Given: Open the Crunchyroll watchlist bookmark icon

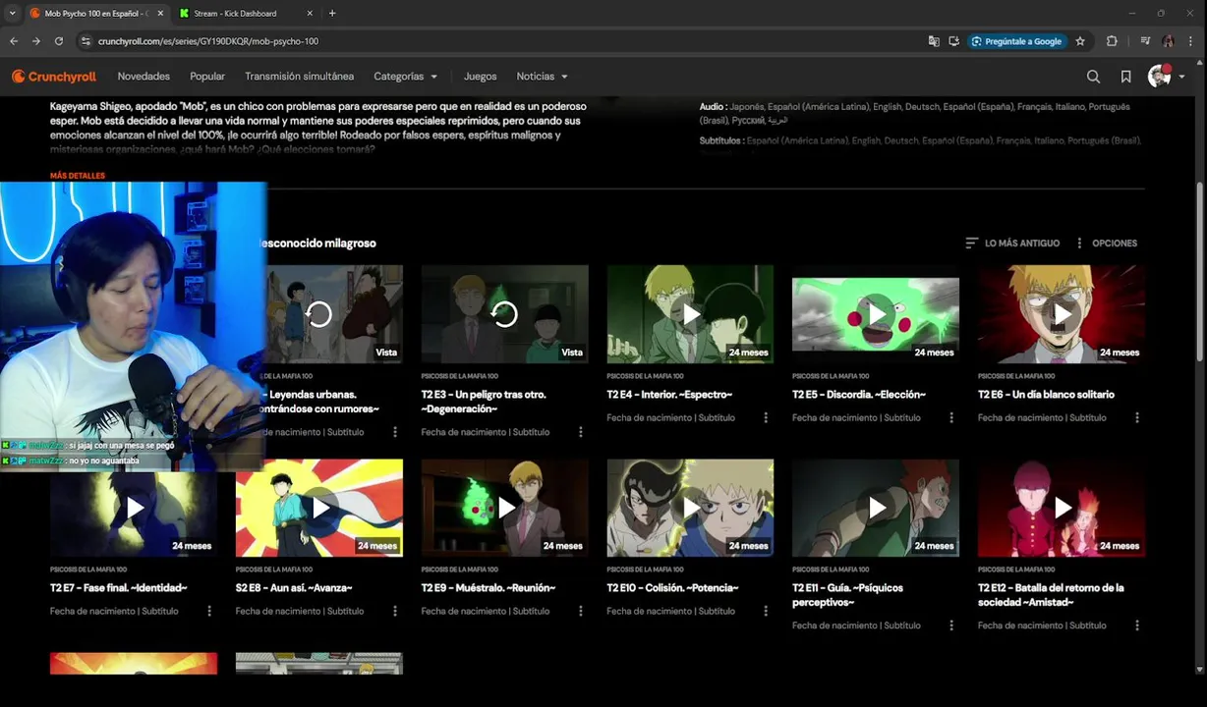Looking at the screenshot, I should (x=1125, y=77).
